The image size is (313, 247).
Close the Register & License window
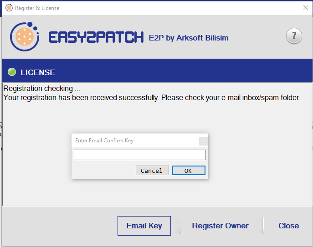(305, 8)
